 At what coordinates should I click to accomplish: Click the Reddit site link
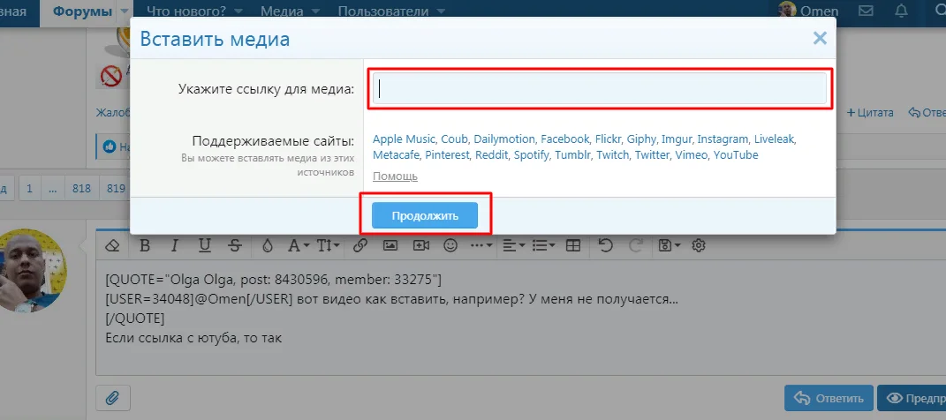click(x=490, y=155)
